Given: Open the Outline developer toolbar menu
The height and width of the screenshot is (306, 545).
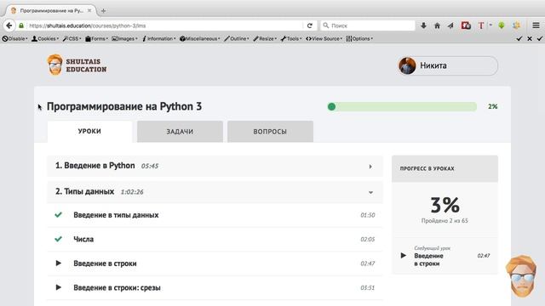Looking at the screenshot, I should [x=237, y=38].
